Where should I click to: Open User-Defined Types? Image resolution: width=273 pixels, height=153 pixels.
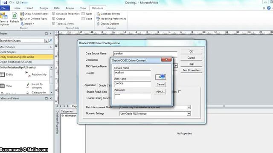click(34, 19)
